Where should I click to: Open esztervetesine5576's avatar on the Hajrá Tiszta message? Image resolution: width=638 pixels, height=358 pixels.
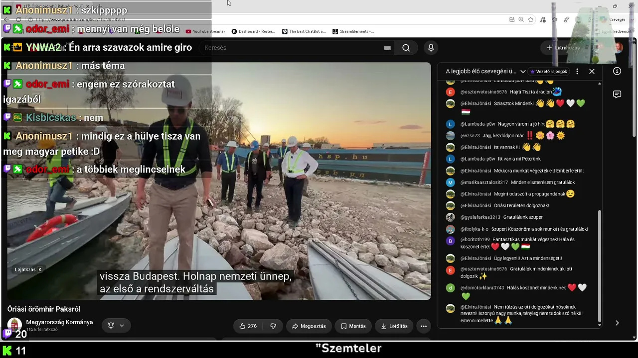(450, 92)
